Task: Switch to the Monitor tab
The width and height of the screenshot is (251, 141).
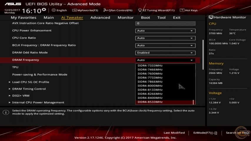Action: (125, 18)
